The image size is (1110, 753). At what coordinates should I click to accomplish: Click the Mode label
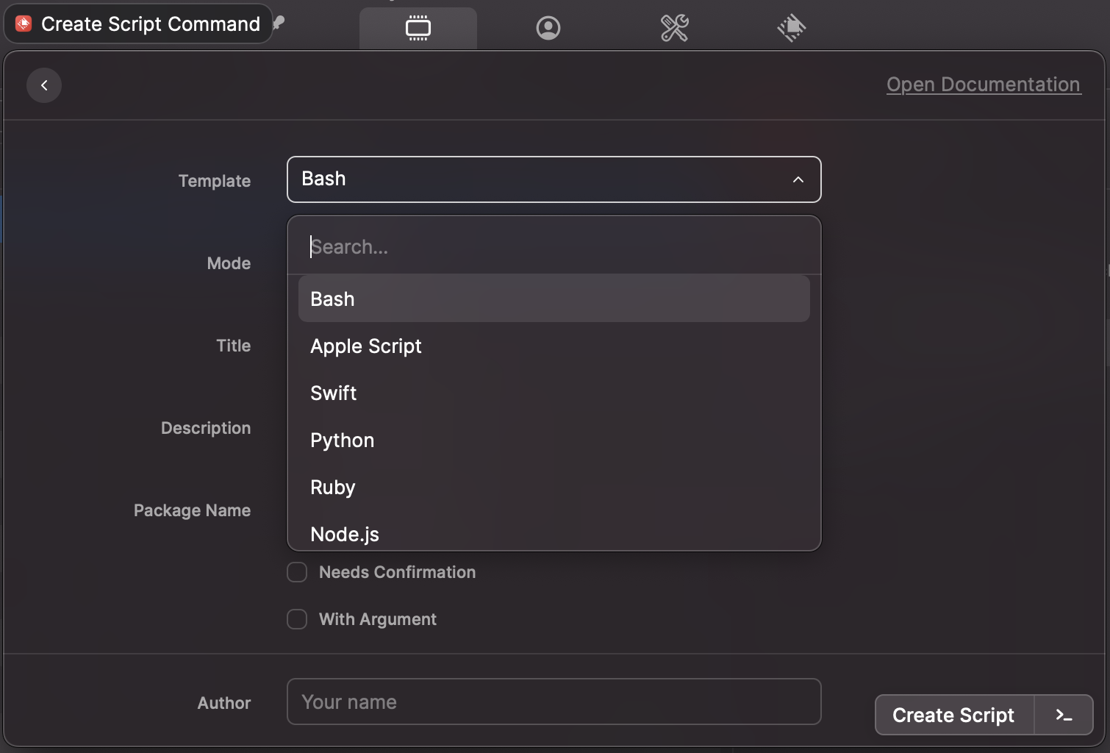click(229, 263)
